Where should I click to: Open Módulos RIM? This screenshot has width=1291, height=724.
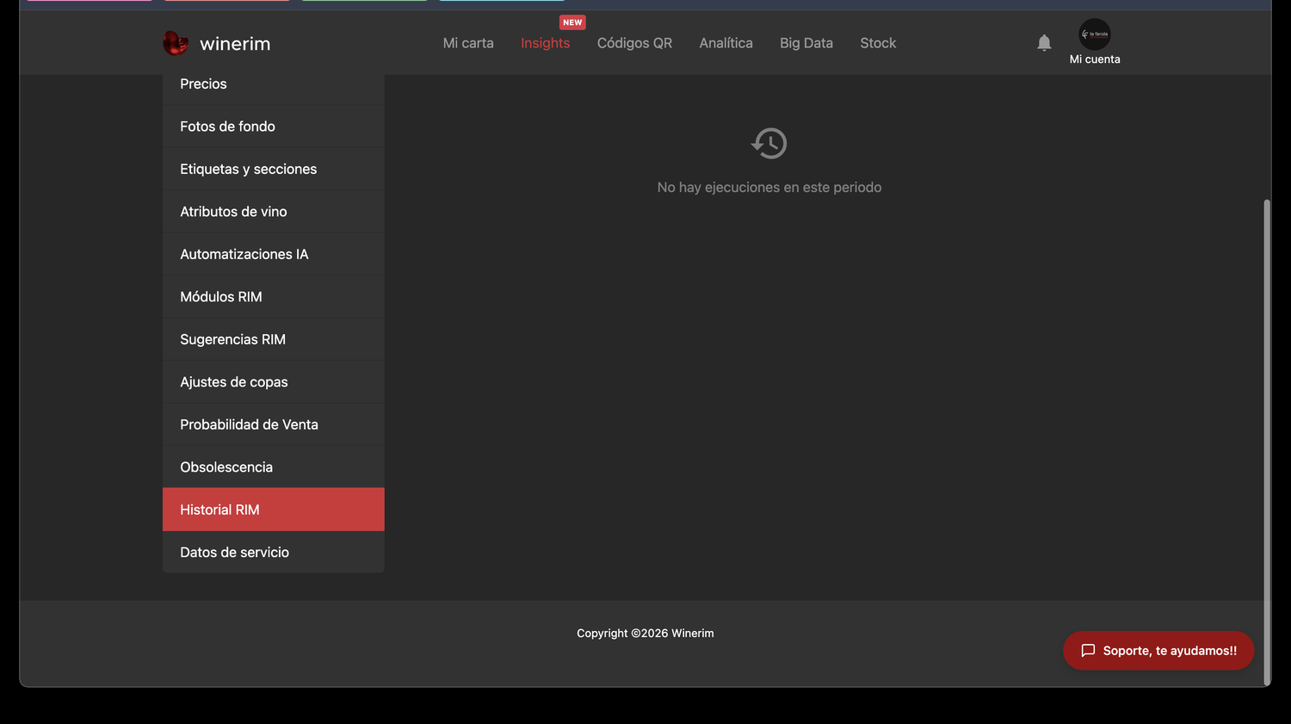coord(274,297)
